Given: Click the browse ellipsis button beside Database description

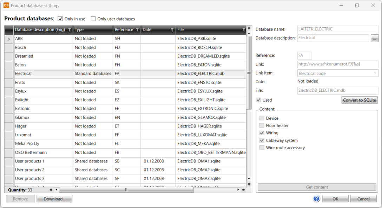Looking at the screenshot, I should (x=374, y=38).
